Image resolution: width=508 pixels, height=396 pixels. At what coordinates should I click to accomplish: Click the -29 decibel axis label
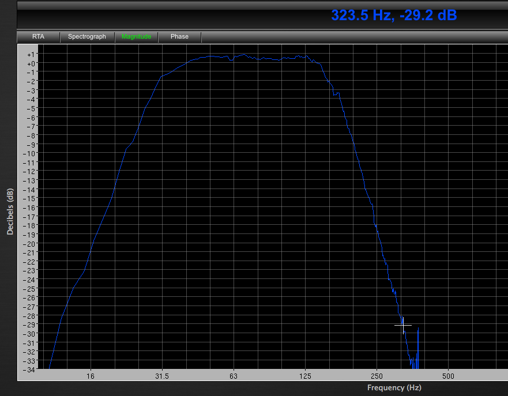pos(29,325)
